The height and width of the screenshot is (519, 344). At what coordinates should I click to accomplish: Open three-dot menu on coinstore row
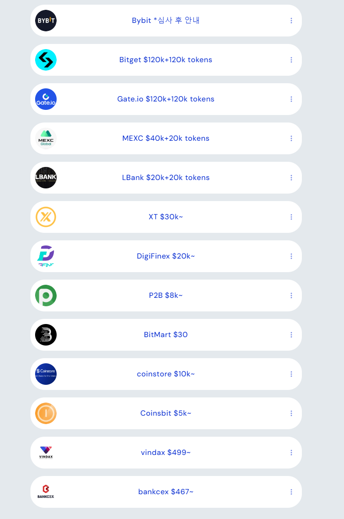tap(291, 374)
